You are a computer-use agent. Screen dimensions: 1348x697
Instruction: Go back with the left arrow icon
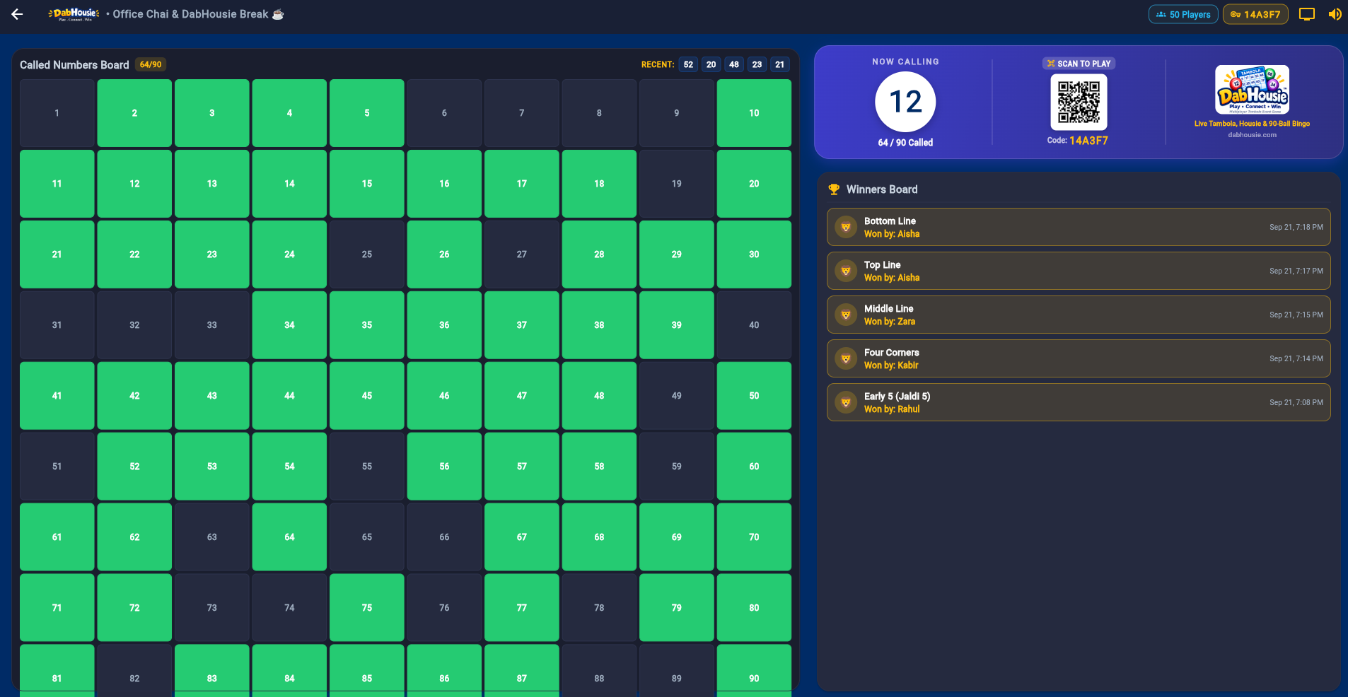tap(17, 14)
